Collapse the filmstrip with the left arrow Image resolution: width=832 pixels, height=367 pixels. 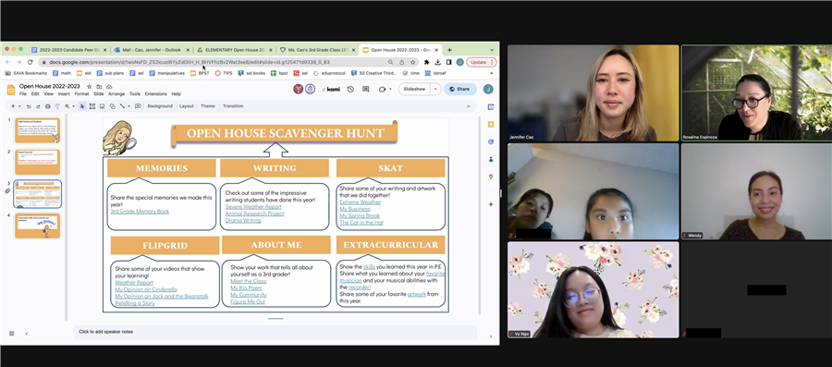click(27, 334)
